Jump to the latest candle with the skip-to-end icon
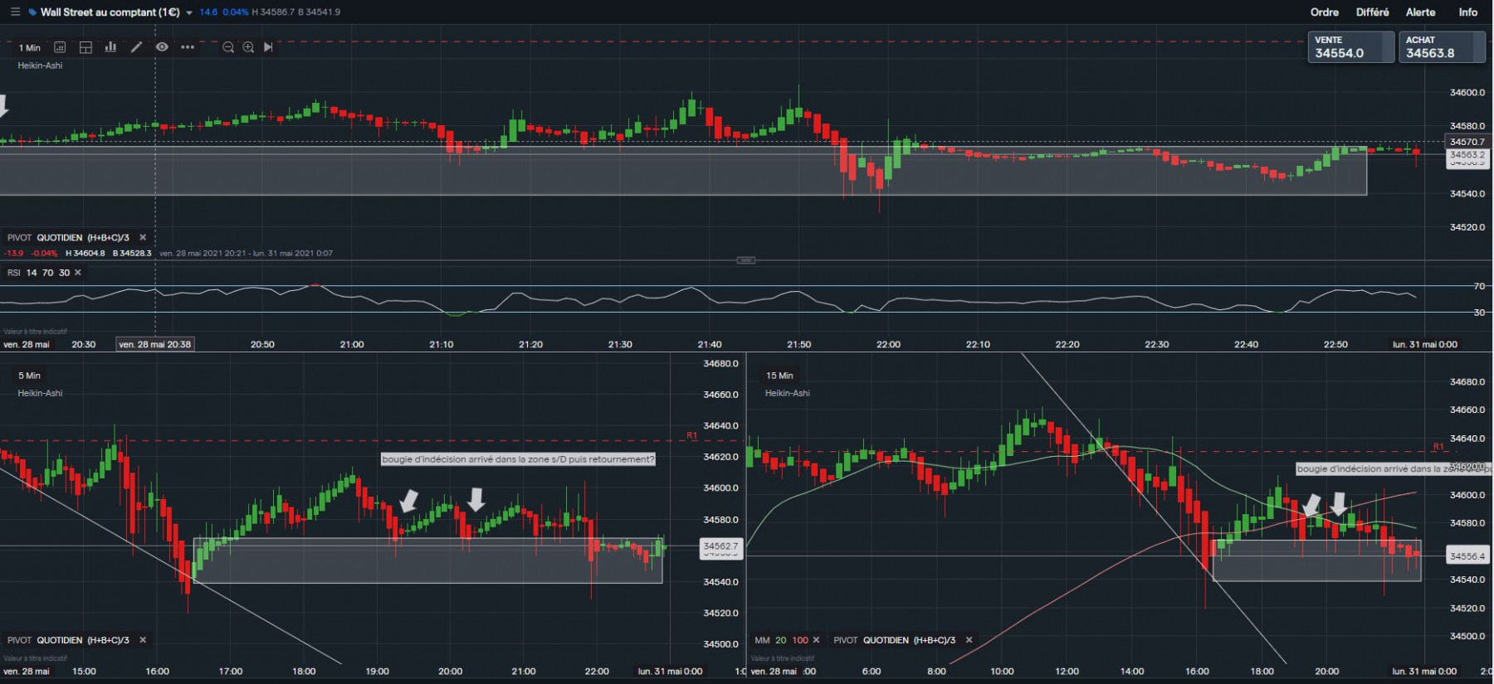The height and width of the screenshot is (684, 1494). [268, 47]
